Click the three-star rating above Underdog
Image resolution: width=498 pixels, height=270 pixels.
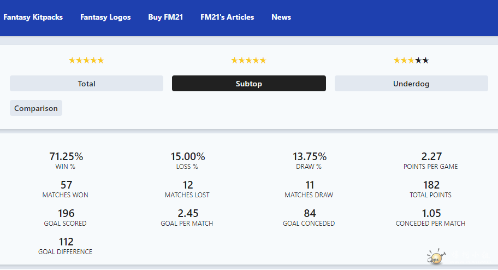tap(411, 61)
